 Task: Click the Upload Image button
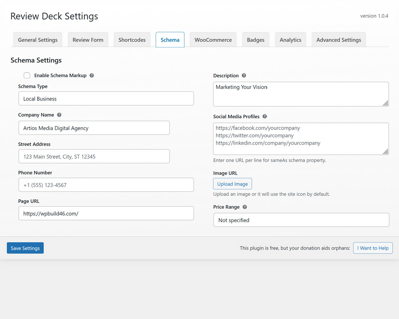tap(232, 183)
